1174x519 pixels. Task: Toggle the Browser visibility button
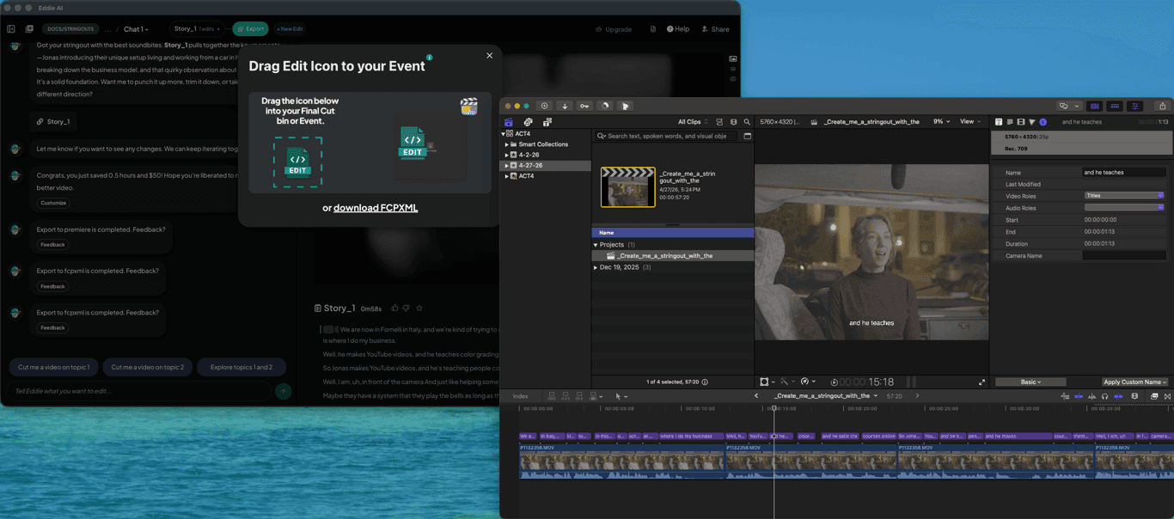click(1094, 106)
